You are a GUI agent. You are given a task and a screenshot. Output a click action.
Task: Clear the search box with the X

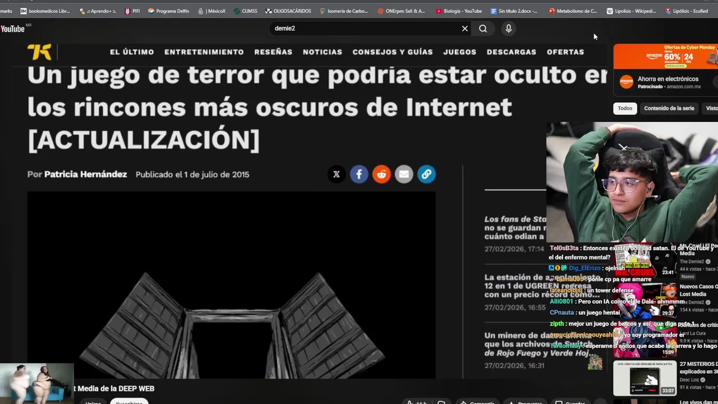coord(464,29)
